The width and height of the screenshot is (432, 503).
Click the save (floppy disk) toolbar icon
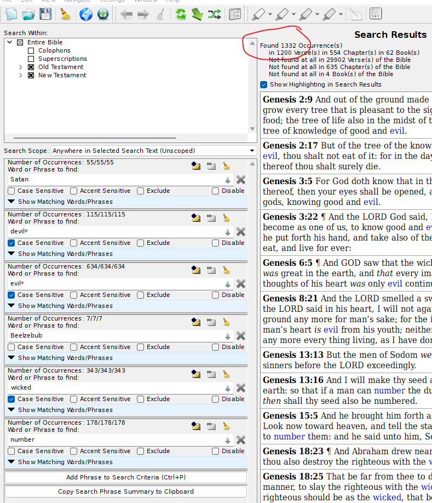tap(46, 14)
